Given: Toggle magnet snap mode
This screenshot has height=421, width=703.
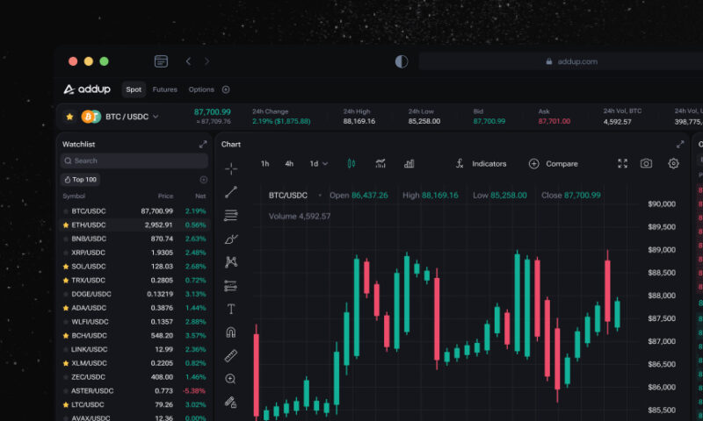Looking at the screenshot, I should [231, 332].
